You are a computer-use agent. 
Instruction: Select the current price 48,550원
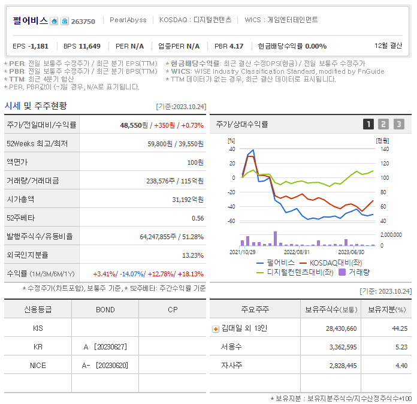point(134,125)
